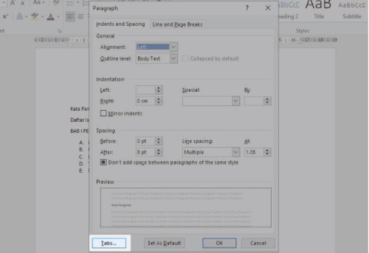Adjust the Left indentation spinner arrows

[158, 90]
